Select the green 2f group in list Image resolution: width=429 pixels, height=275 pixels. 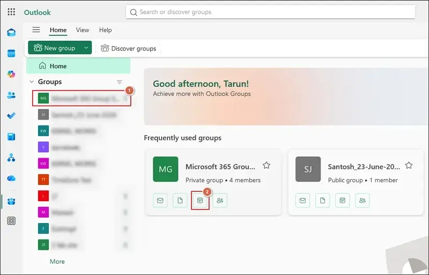(x=82, y=245)
